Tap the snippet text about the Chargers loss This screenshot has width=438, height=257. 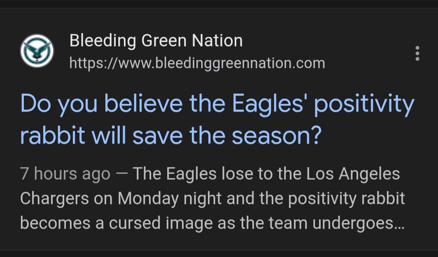coord(212,199)
